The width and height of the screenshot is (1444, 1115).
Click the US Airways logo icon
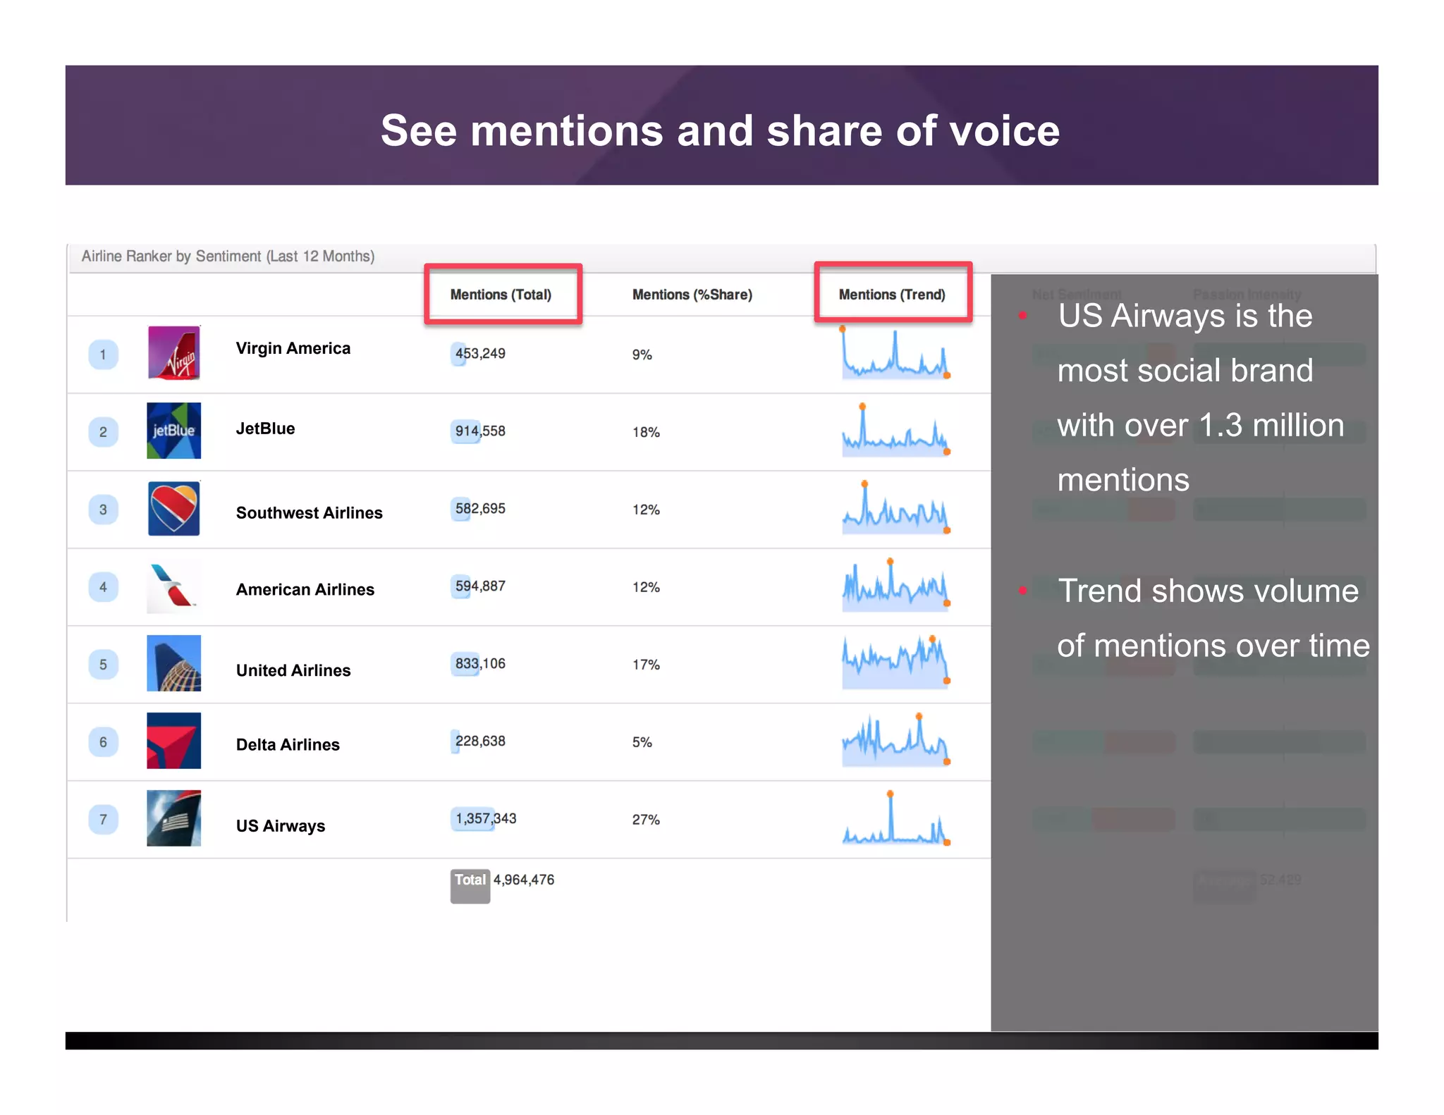click(173, 818)
